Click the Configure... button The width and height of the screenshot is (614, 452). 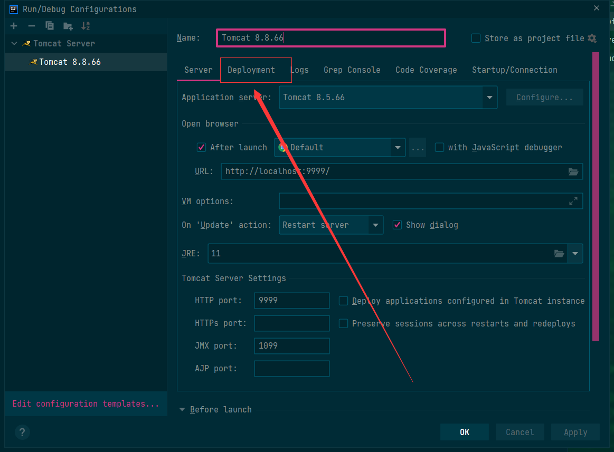tap(544, 98)
